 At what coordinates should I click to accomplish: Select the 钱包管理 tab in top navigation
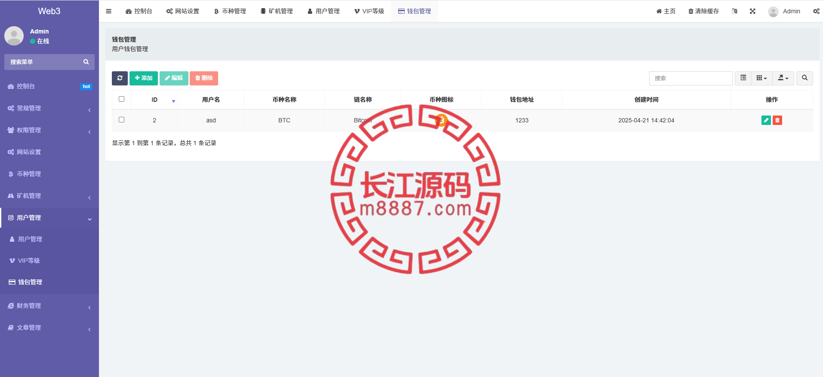pos(415,11)
